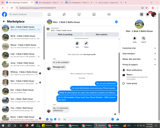Open Firefox from the taskbar
Viewport: 160px width, 128px height.
coord(27,125)
